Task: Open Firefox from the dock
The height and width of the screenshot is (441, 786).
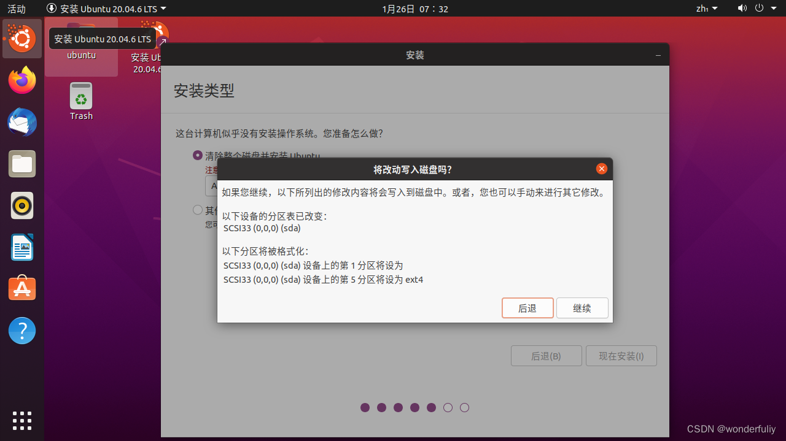Action: (x=22, y=80)
